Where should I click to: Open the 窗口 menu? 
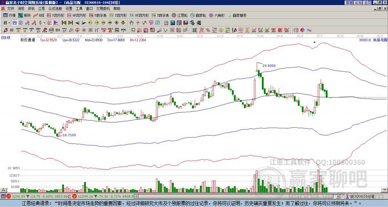(89, 9)
